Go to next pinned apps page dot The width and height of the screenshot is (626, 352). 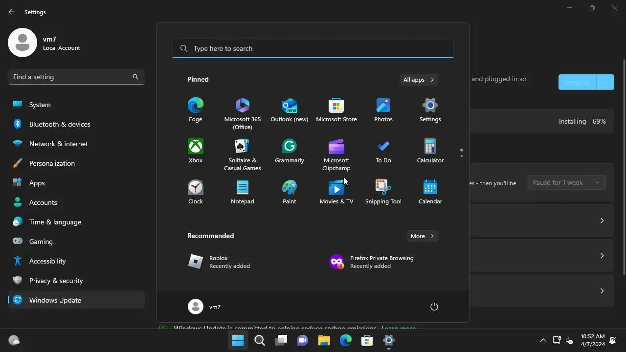[x=462, y=156]
